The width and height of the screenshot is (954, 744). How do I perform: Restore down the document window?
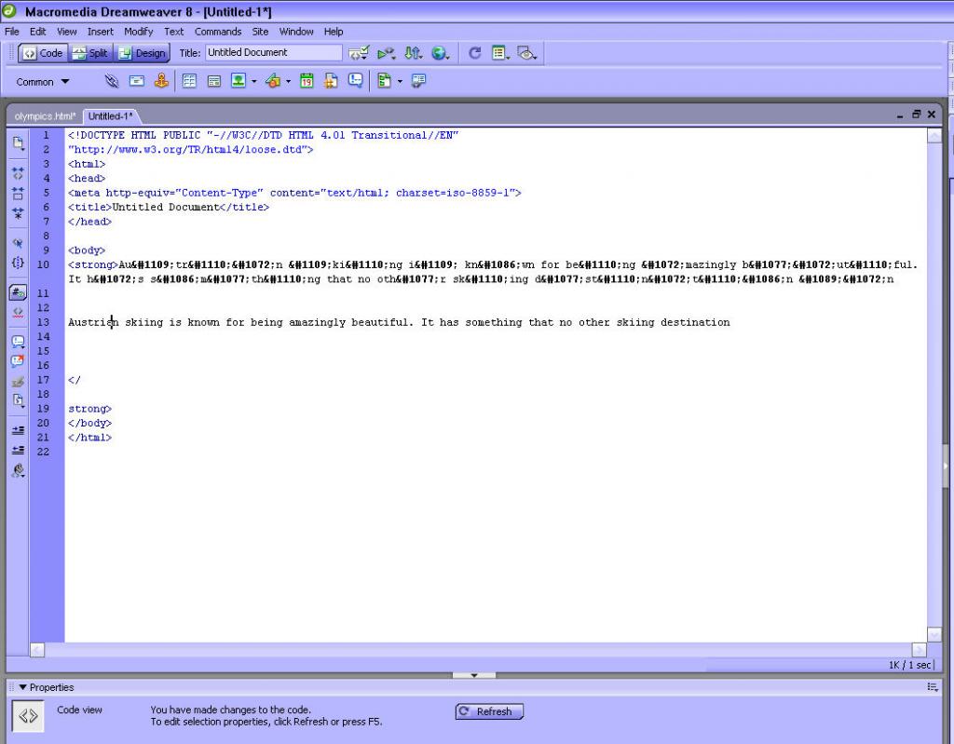916,115
